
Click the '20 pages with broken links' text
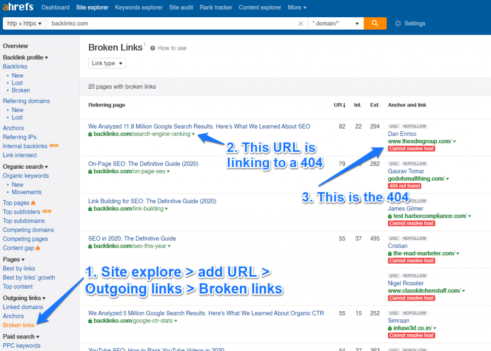(x=122, y=86)
